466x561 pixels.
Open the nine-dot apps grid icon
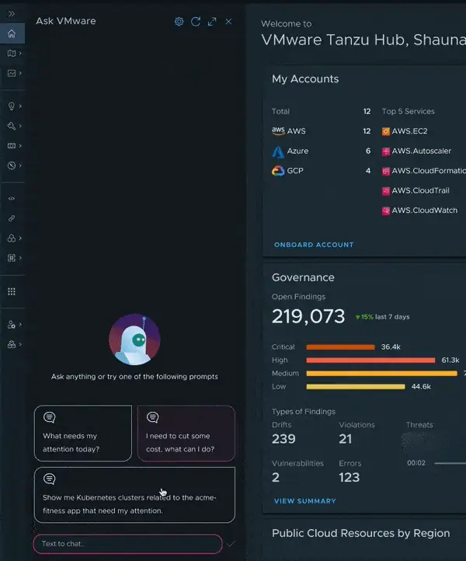(x=12, y=291)
